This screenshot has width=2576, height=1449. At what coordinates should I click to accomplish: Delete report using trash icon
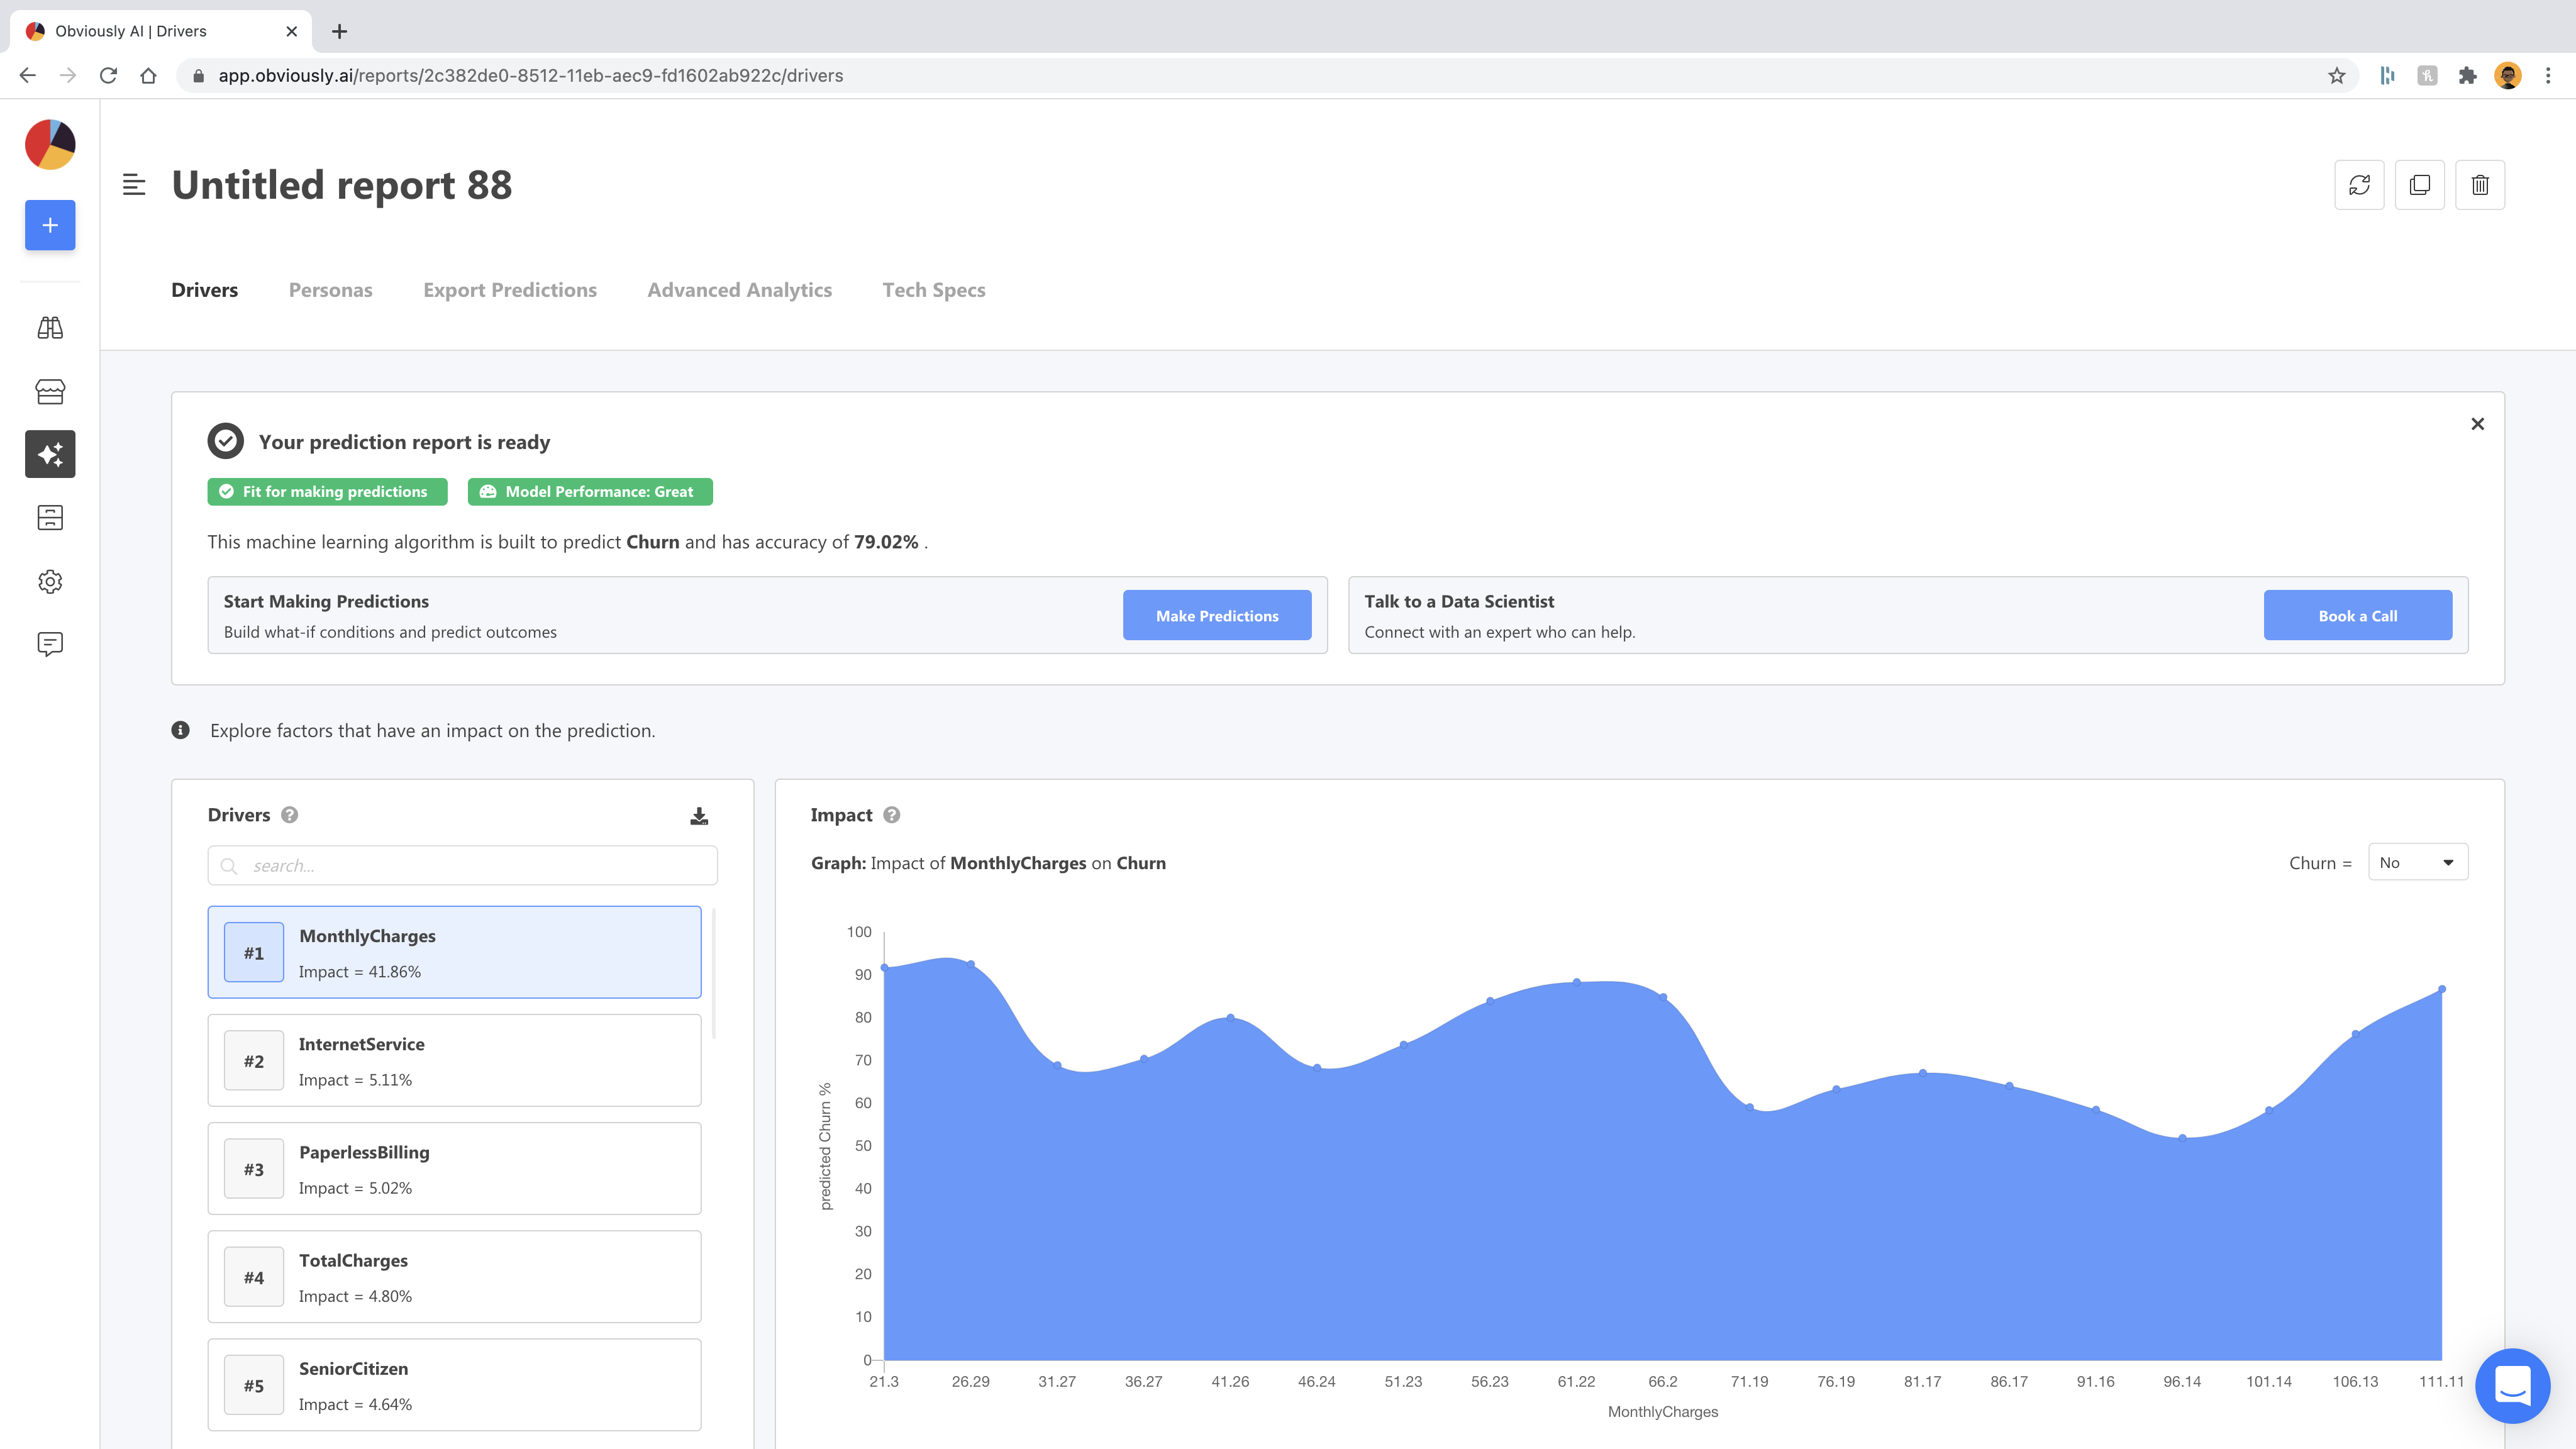click(x=2480, y=185)
